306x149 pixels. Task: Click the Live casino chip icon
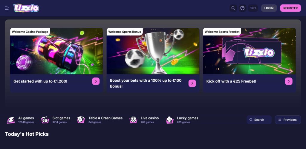(x=133, y=120)
